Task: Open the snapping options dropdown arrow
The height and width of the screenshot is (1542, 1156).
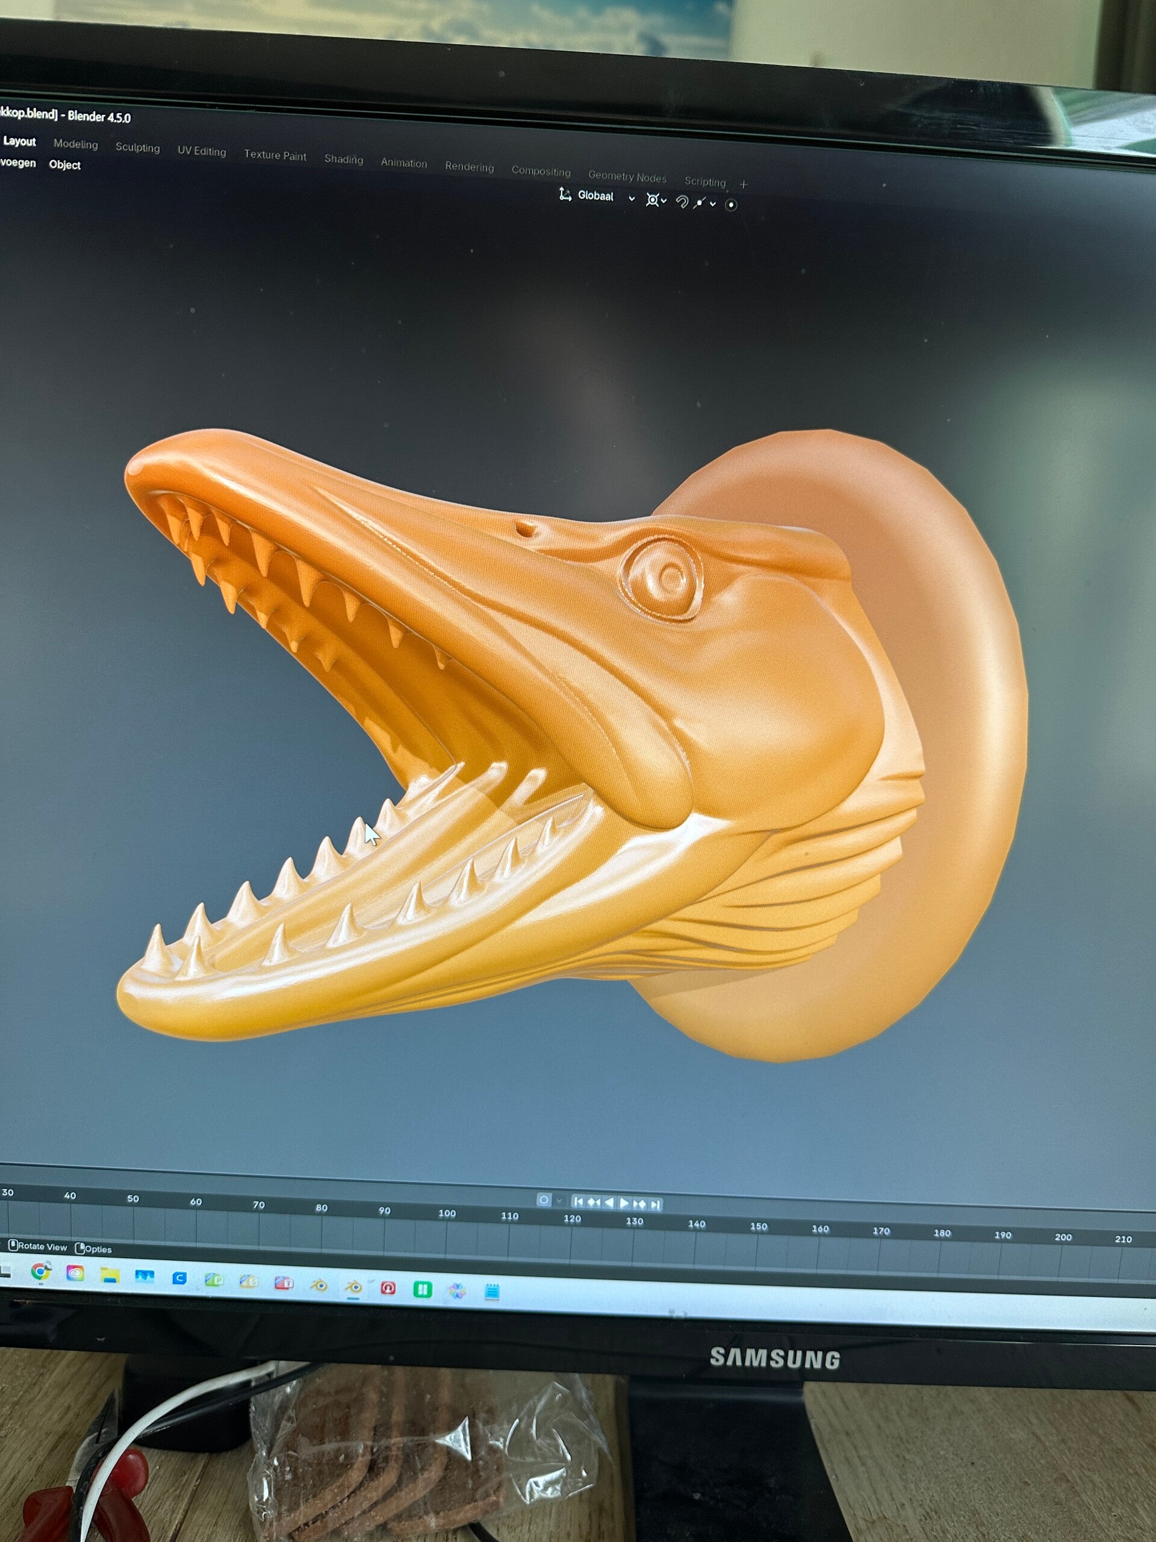Action: pos(712,204)
